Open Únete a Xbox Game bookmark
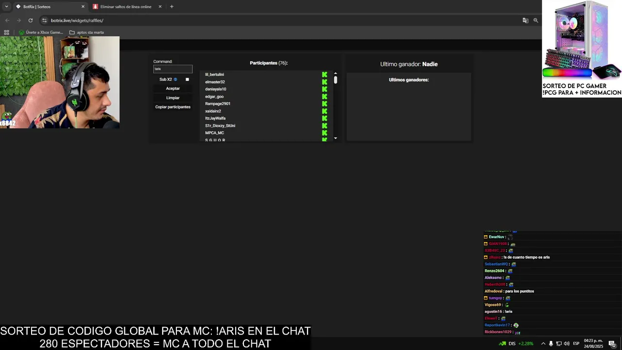Image resolution: width=622 pixels, height=350 pixels. click(x=41, y=33)
